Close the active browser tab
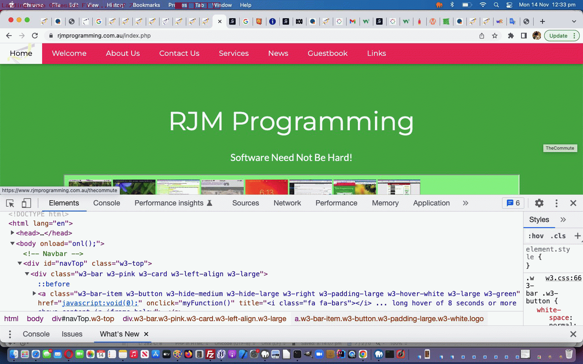 click(220, 21)
